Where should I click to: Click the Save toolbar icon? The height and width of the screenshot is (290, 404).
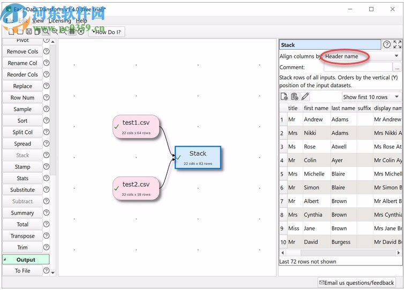pyautogui.click(x=29, y=32)
